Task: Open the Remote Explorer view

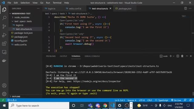Action: 4,52
